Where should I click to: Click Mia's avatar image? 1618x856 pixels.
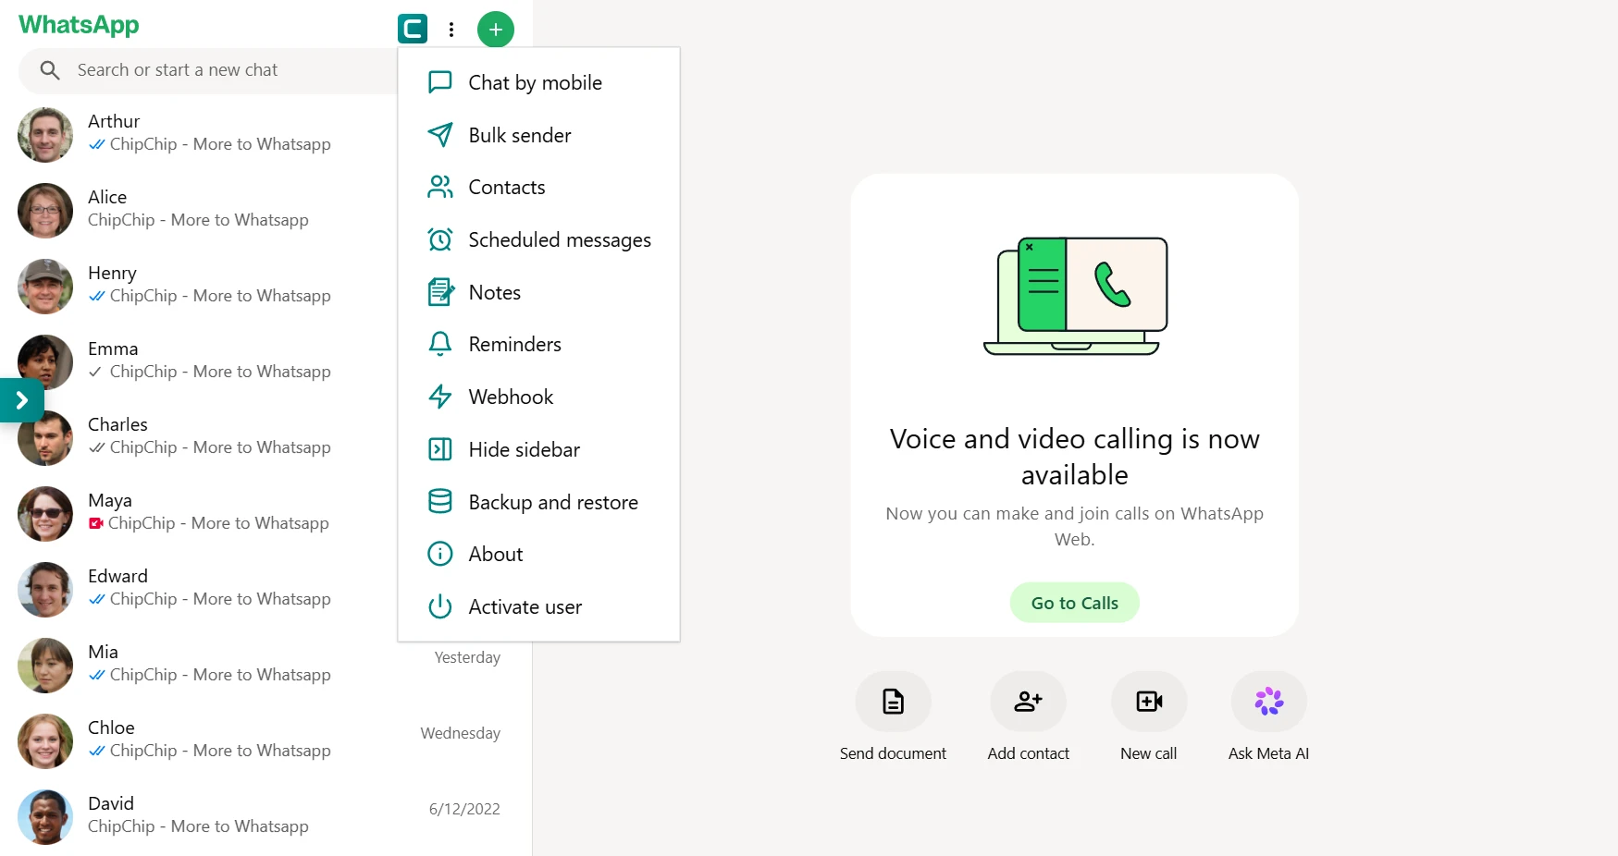coord(45,666)
